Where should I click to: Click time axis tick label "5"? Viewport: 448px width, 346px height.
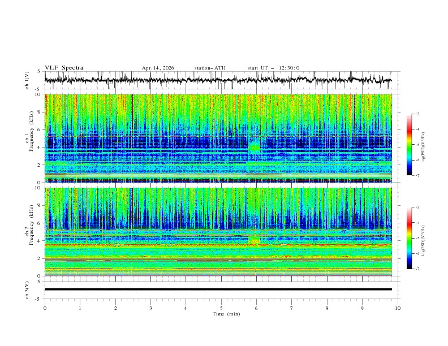tap(221, 308)
